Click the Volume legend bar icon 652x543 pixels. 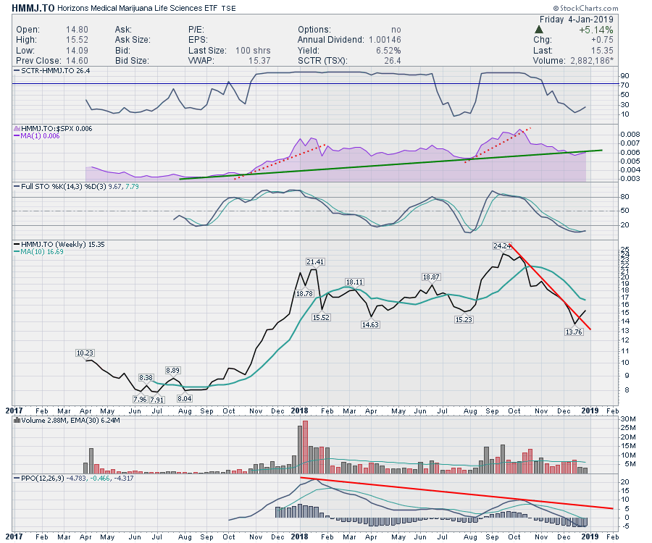(x=17, y=420)
